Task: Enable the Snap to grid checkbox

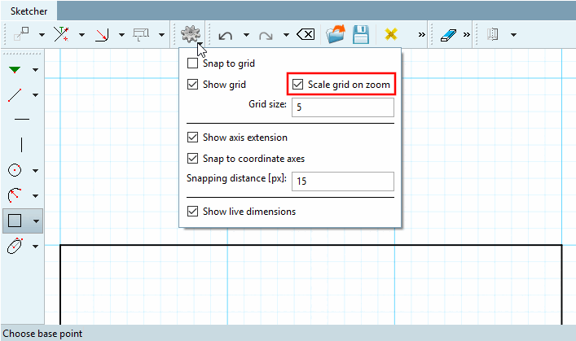Action: pyautogui.click(x=192, y=63)
